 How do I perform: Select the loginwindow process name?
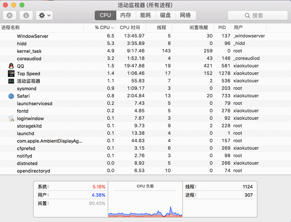coord(30,119)
